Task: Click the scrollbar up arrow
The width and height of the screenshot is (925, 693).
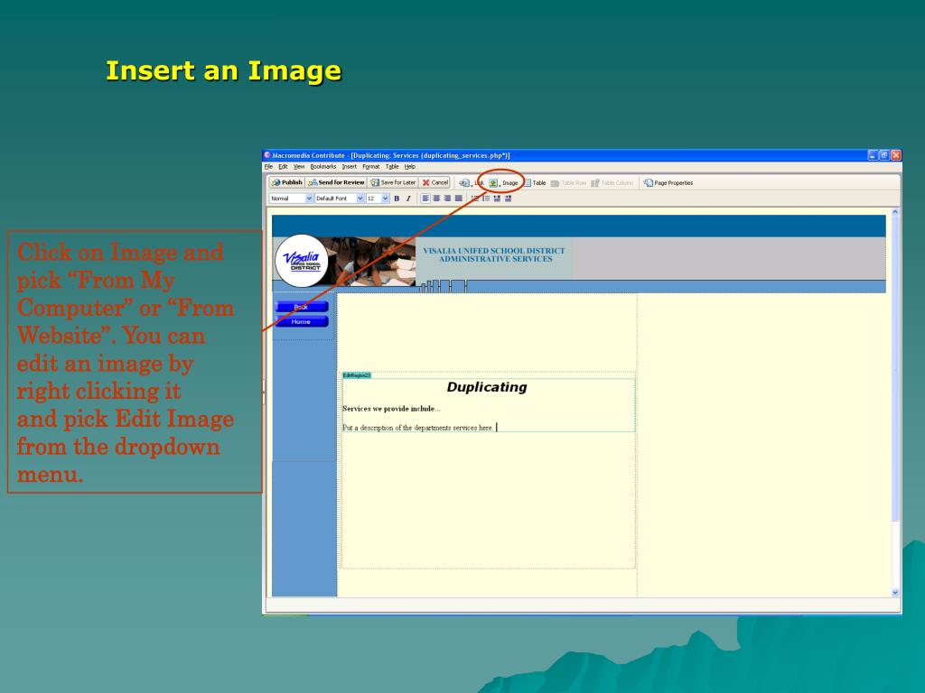Action: pyautogui.click(x=895, y=212)
